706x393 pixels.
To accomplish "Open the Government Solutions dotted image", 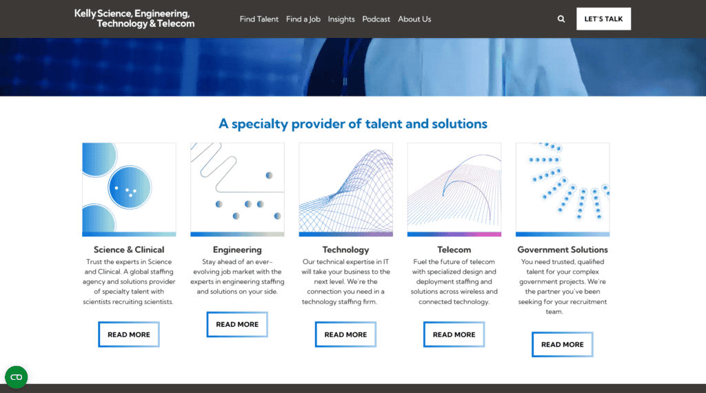I will (x=563, y=189).
